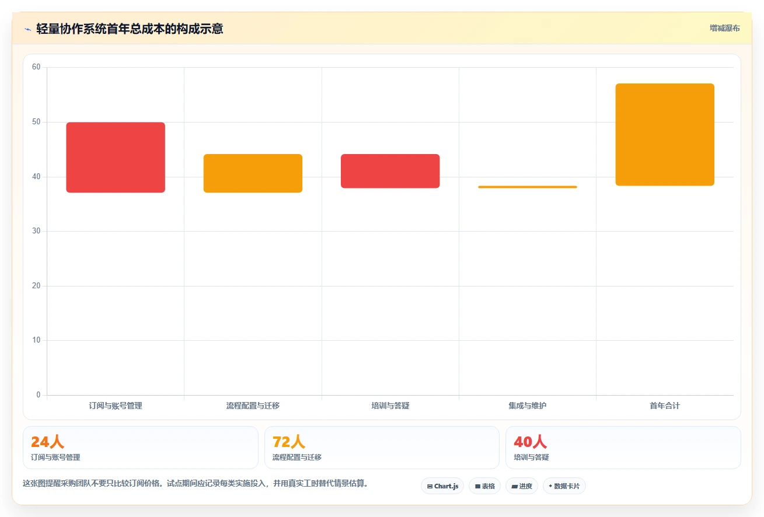
Task: Click the x-axis label 首年合计
Action: tap(665, 406)
